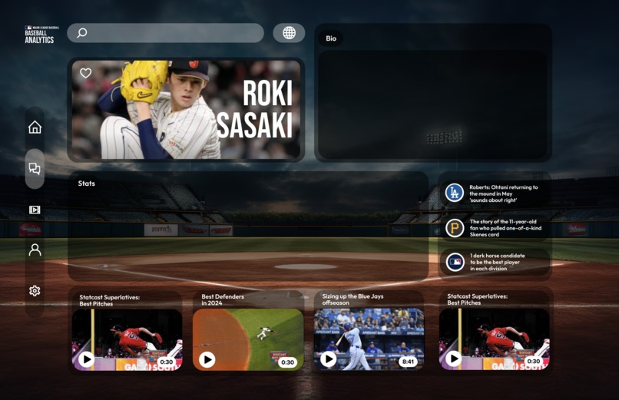Favorite Roki Sasaki with heart icon
The height and width of the screenshot is (400, 619).
pos(86,73)
